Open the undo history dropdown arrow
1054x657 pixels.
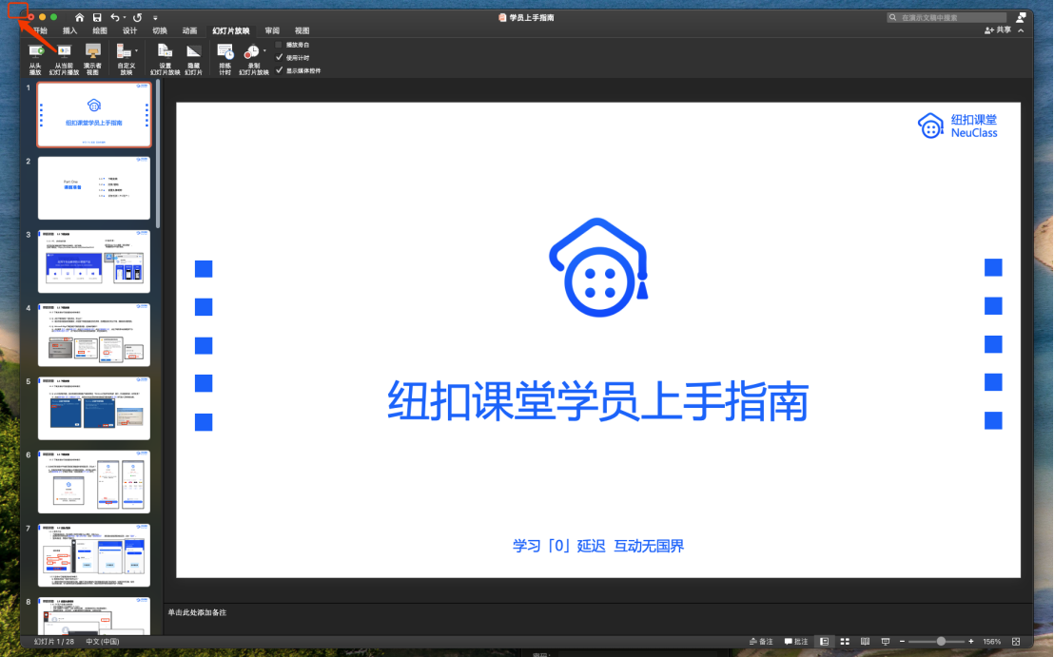[x=125, y=17]
